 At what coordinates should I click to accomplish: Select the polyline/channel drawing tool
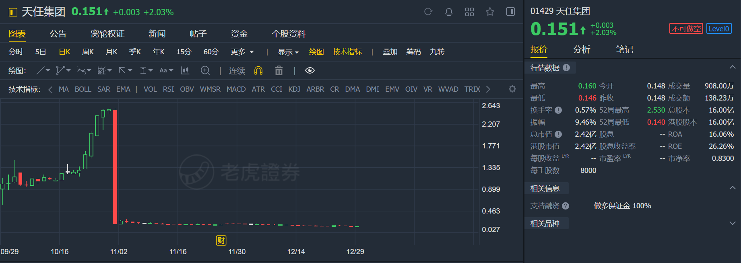pyautogui.click(x=60, y=71)
